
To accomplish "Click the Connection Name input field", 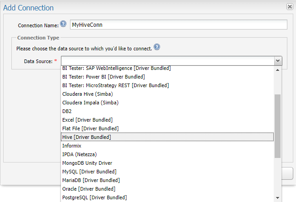I will (x=179, y=25).
